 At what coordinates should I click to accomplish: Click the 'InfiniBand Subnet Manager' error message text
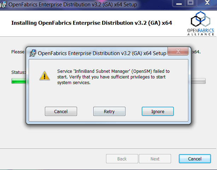pyautogui.click(x=113, y=77)
